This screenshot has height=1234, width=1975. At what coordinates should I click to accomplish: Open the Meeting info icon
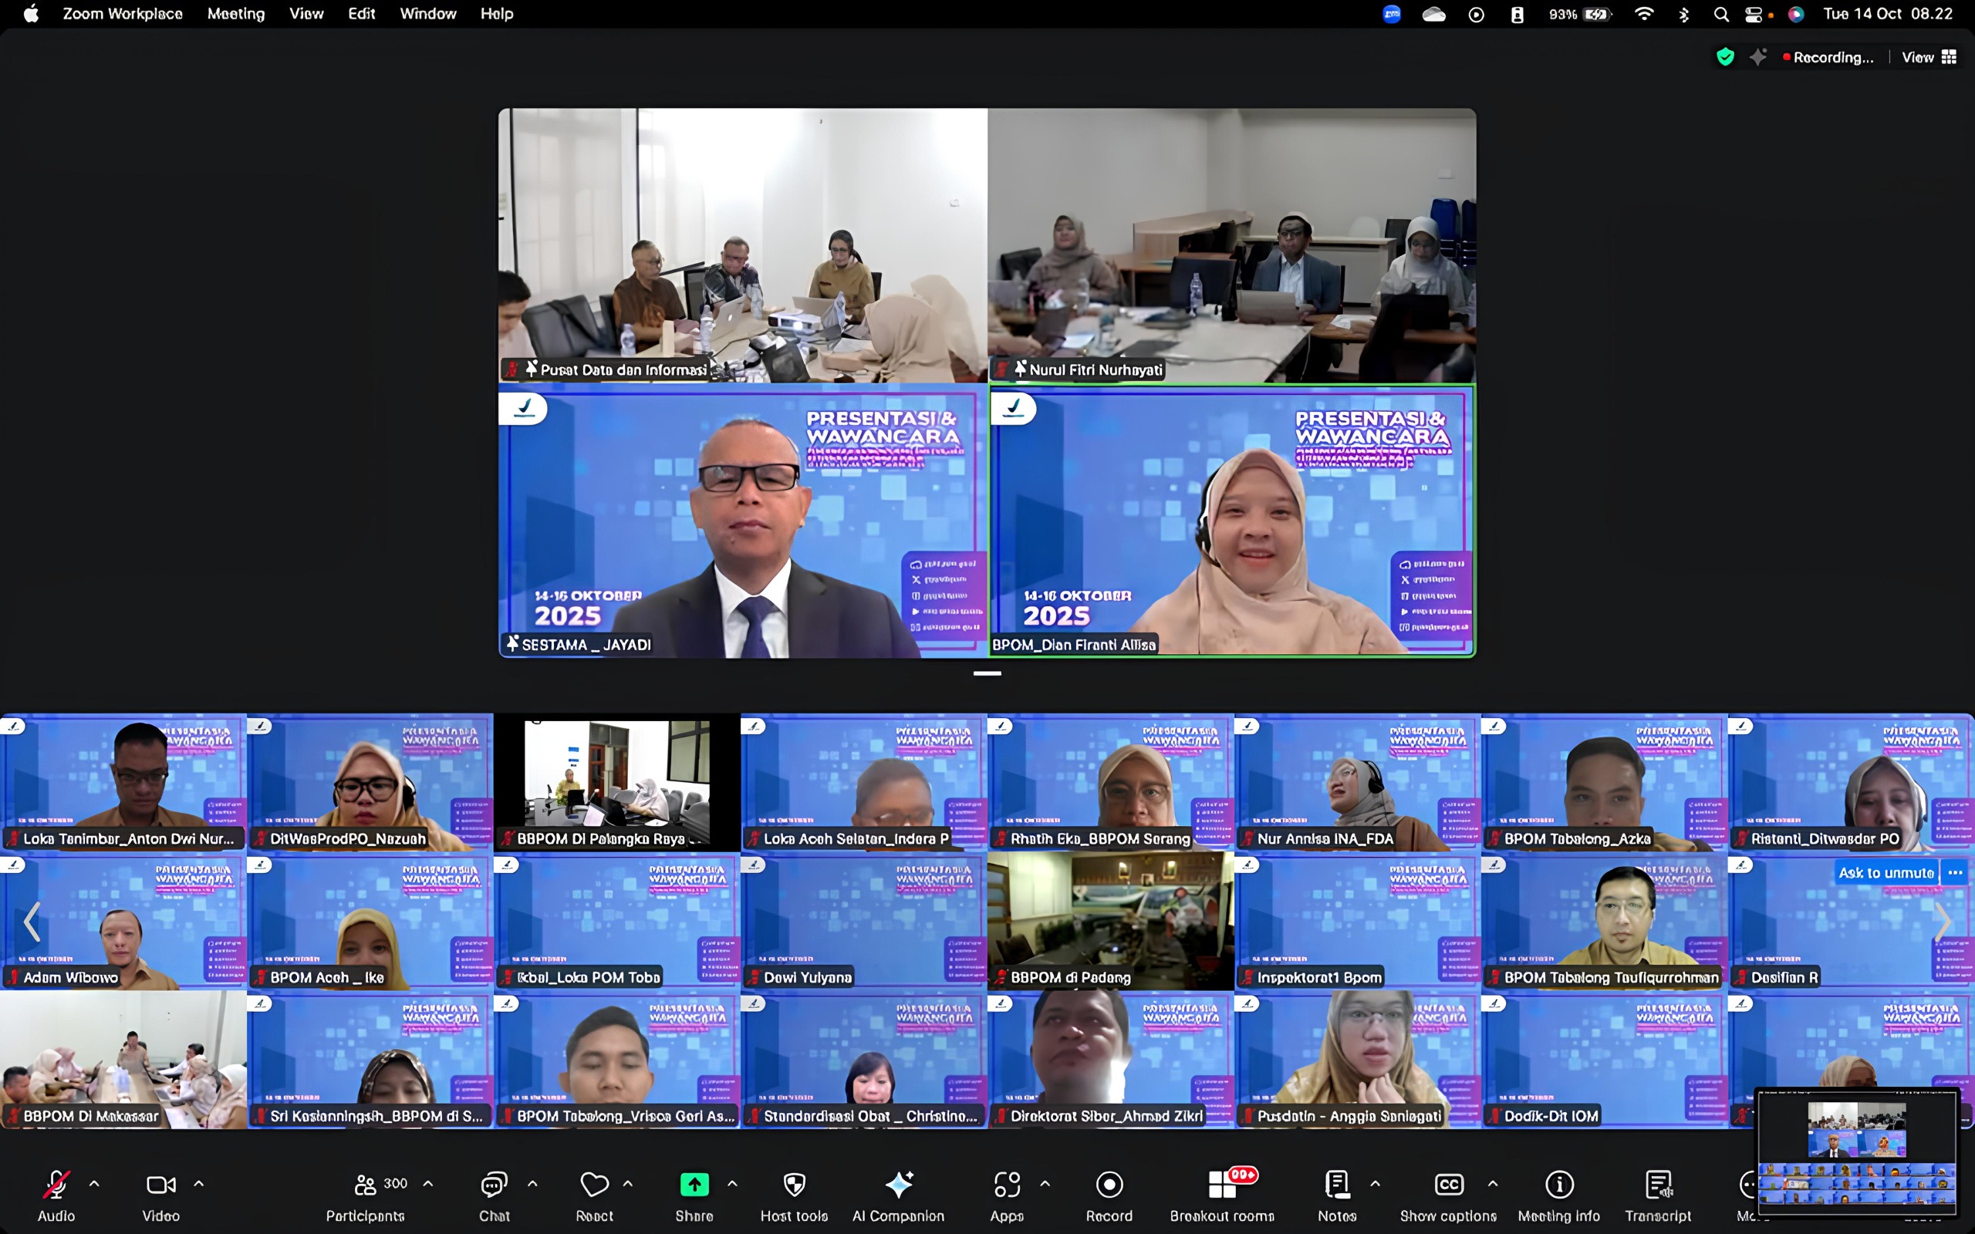1558,1184
